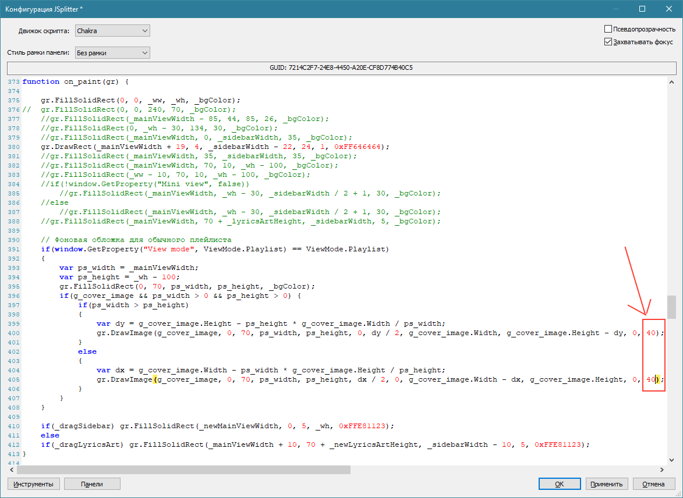
Task: Click the Отмена button
Action: pos(653,483)
